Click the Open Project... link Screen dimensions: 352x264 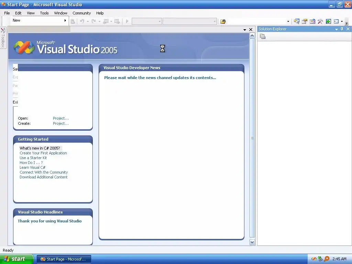61,118
